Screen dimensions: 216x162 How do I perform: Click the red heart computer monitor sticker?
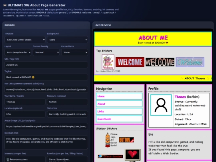(x=133, y=155)
